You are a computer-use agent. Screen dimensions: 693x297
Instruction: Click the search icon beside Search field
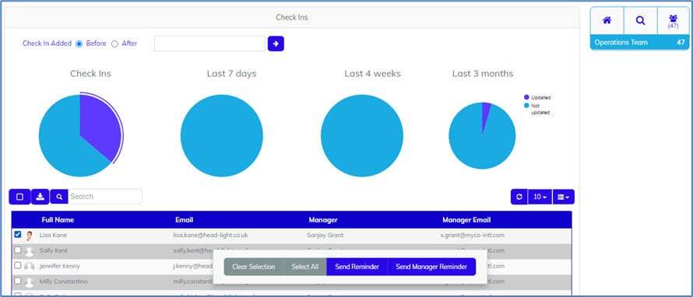point(59,197)
